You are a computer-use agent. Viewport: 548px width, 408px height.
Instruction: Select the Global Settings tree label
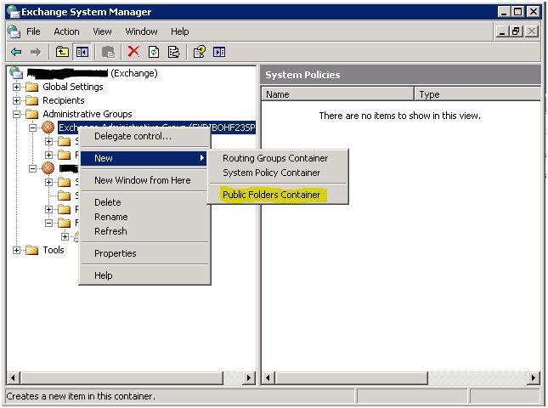(73, 87)
